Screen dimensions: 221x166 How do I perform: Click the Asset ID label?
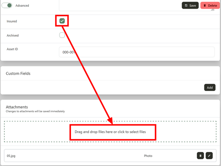[x=12, y=49]
